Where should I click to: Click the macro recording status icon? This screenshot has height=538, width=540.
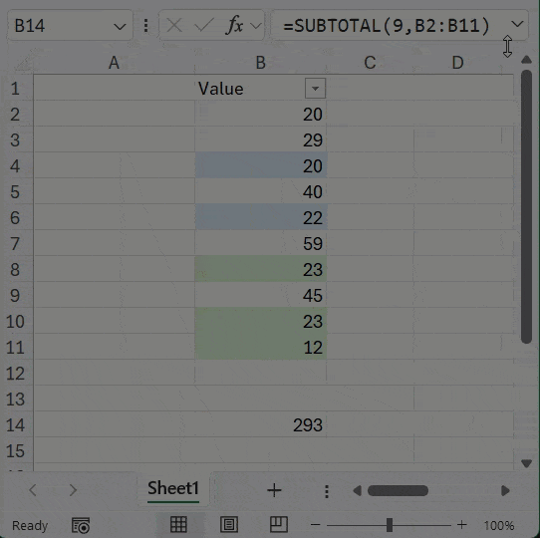81,525
